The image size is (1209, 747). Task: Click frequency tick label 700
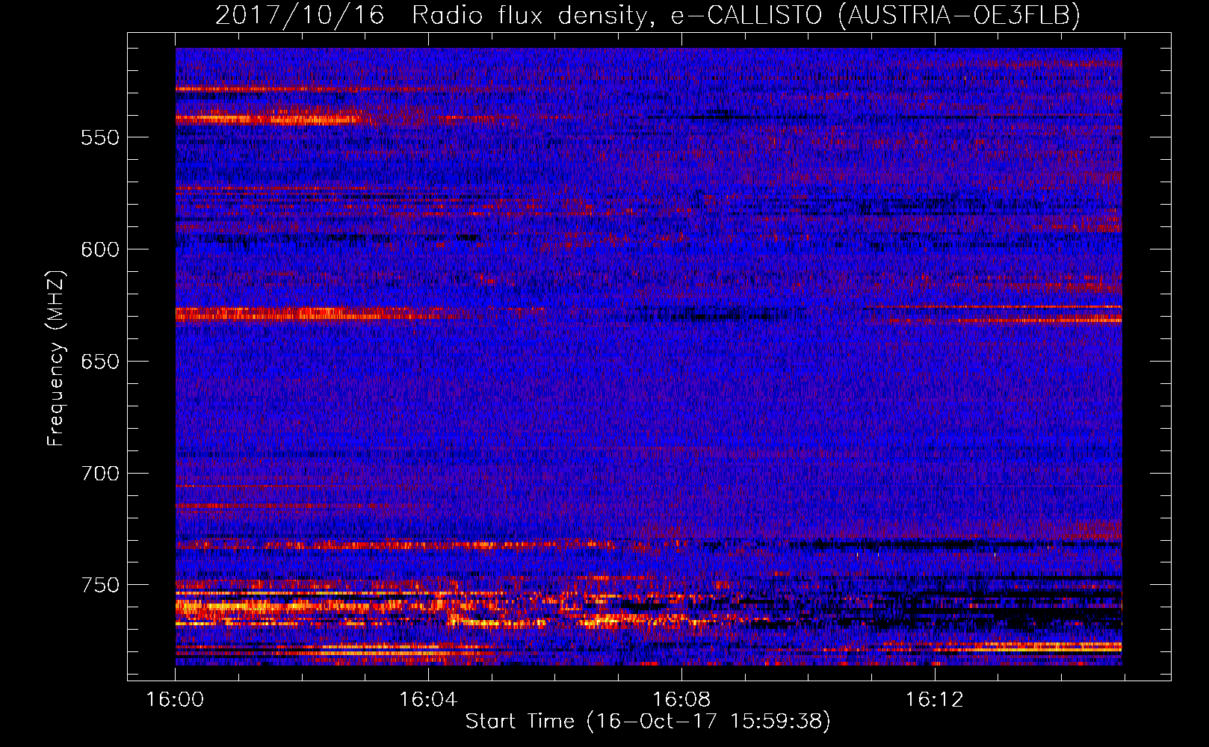pos(100,474)
